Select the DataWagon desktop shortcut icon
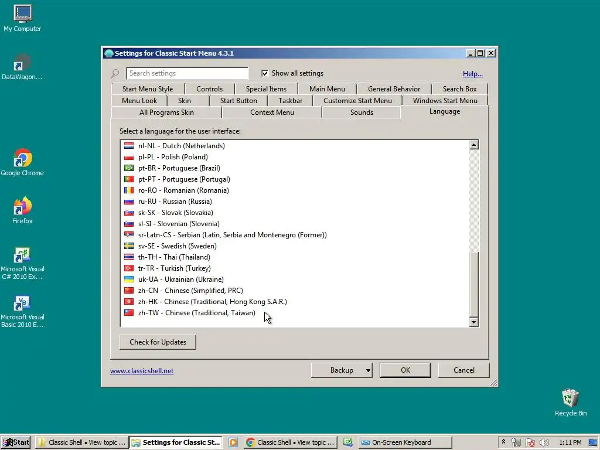600x450 pixels. click(x=22, y=62)
